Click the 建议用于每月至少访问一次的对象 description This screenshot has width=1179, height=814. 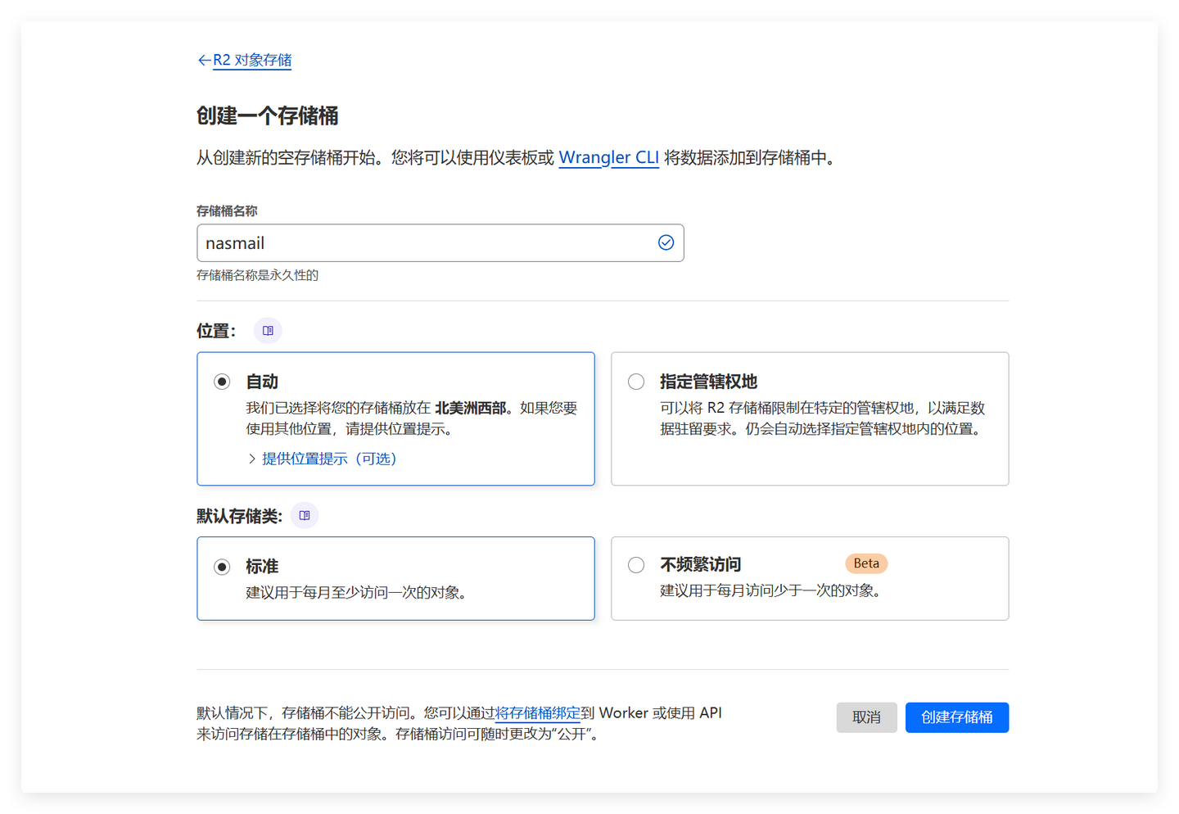pos(359,592)
